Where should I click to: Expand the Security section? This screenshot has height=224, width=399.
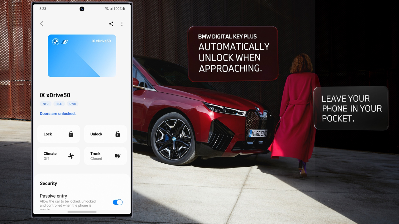(x=48, y=183)
